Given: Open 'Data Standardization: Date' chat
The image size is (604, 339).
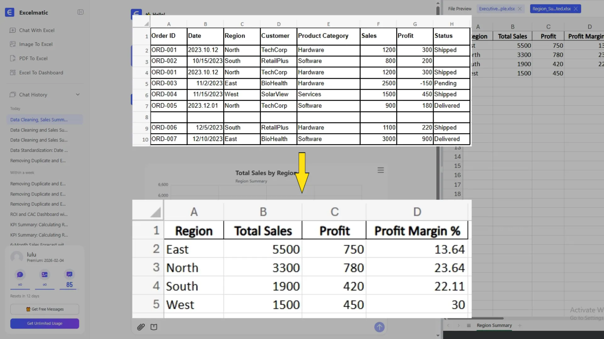Looking at the screenshot, I should [x=39, y=150].
